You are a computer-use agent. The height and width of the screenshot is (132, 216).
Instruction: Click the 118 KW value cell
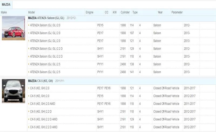point(132,104)
